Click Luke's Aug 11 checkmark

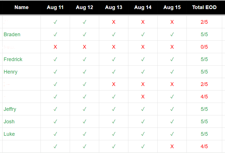(55, 134)
